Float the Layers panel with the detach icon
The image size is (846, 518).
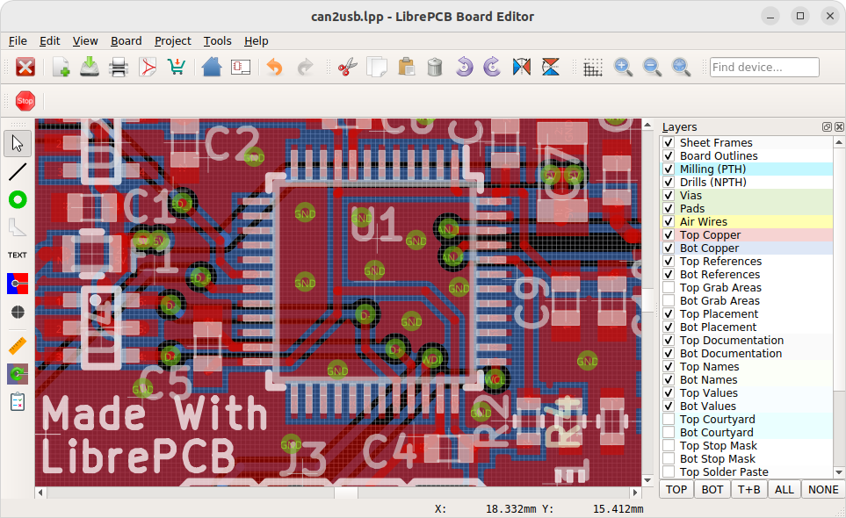point(827,126)
